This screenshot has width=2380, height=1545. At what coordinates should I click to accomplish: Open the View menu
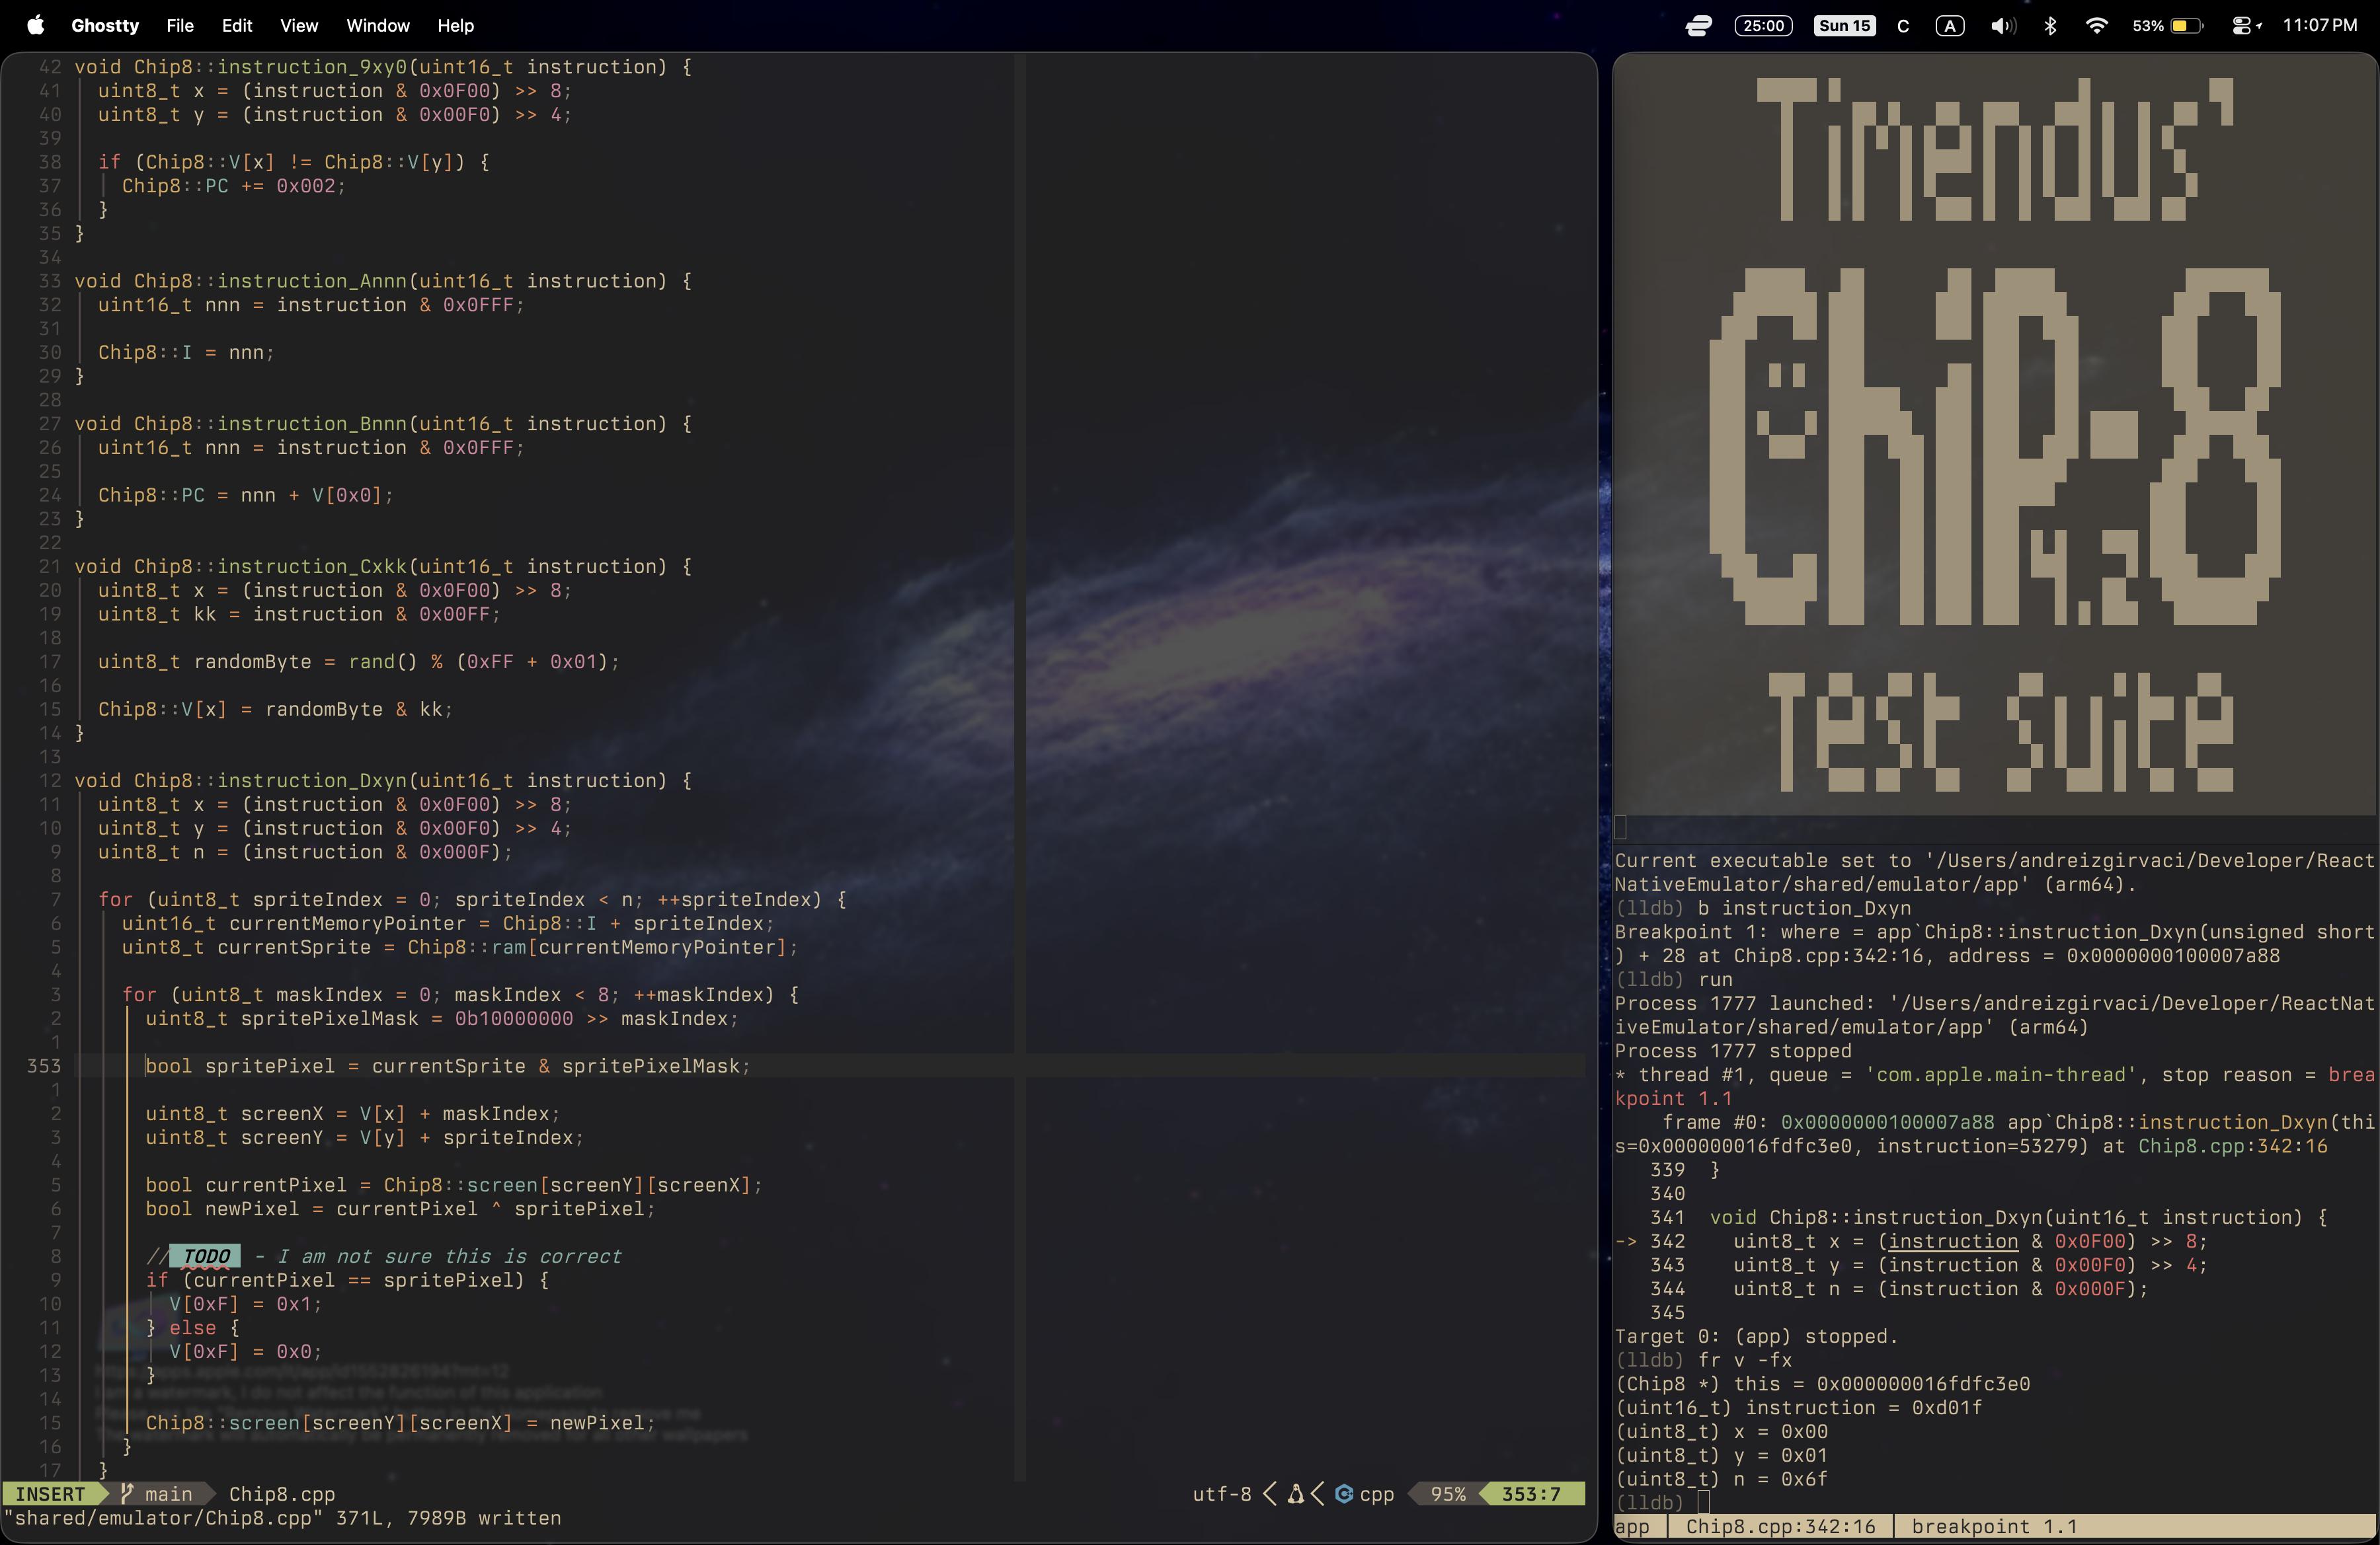pos(298,25)
